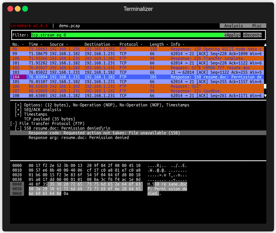
Task: Select packet 106 Request QUIT row
Action: pos(137,86)
